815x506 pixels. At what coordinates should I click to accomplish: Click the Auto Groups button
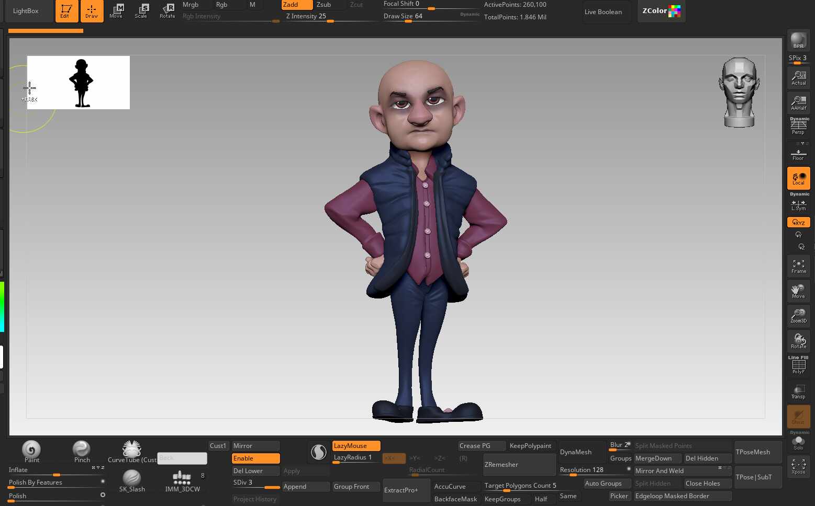click(x=607, y=484)
